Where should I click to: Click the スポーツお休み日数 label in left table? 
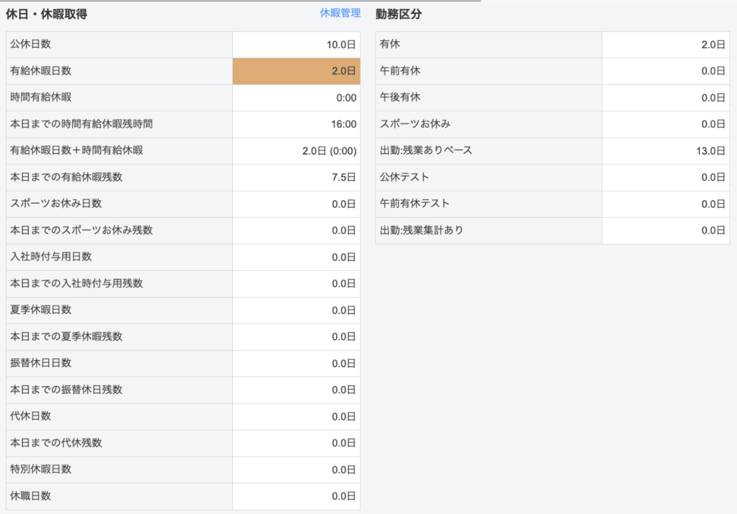[56, 204]
